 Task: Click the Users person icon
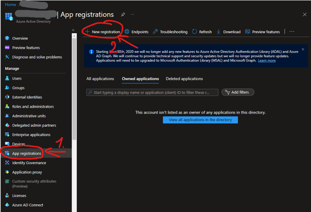coord(7,78)
